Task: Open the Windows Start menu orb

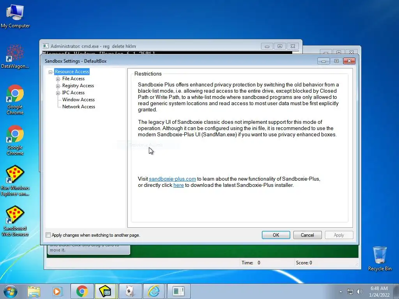Action: point(10,291)
